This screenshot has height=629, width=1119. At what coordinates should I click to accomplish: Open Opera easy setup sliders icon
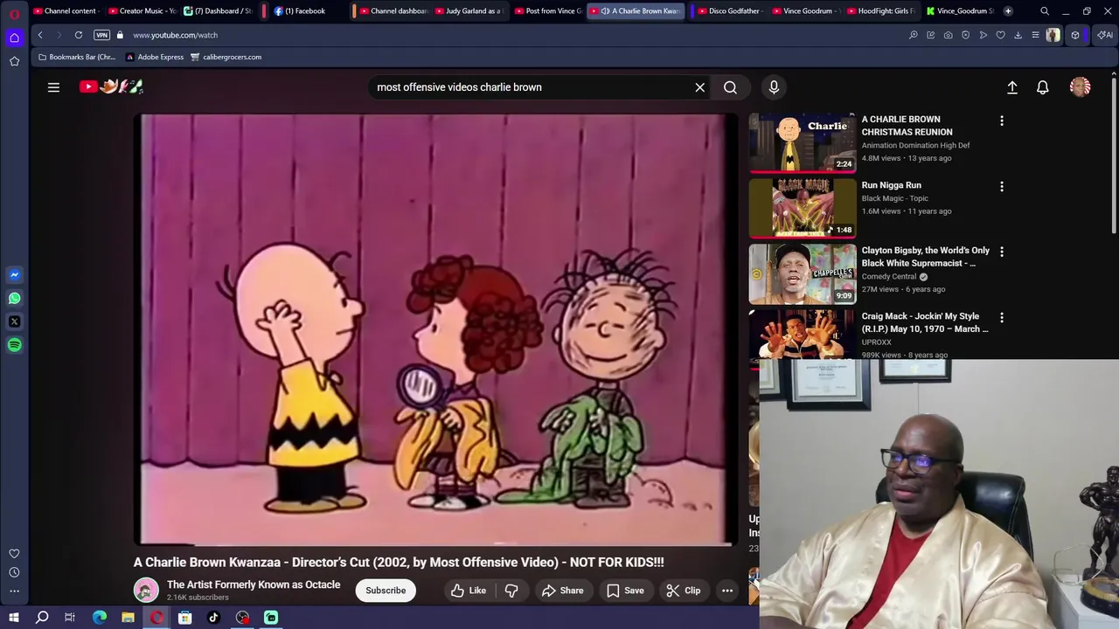(x=1036, y=35)
